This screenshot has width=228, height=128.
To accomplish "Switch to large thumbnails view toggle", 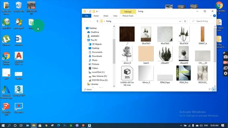I will tap(214, 89).
